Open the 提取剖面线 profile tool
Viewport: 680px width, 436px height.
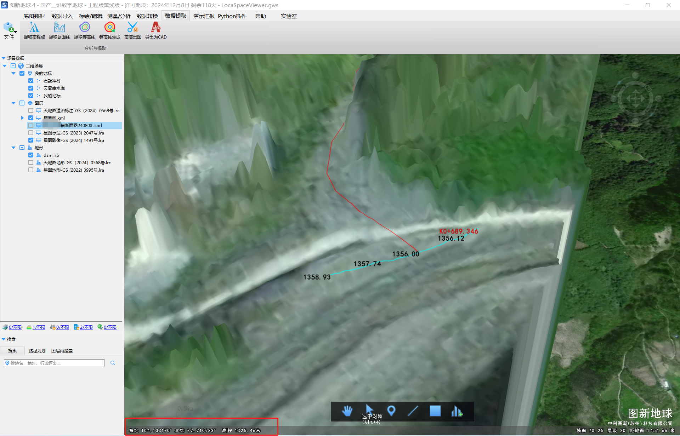point(59,28)
